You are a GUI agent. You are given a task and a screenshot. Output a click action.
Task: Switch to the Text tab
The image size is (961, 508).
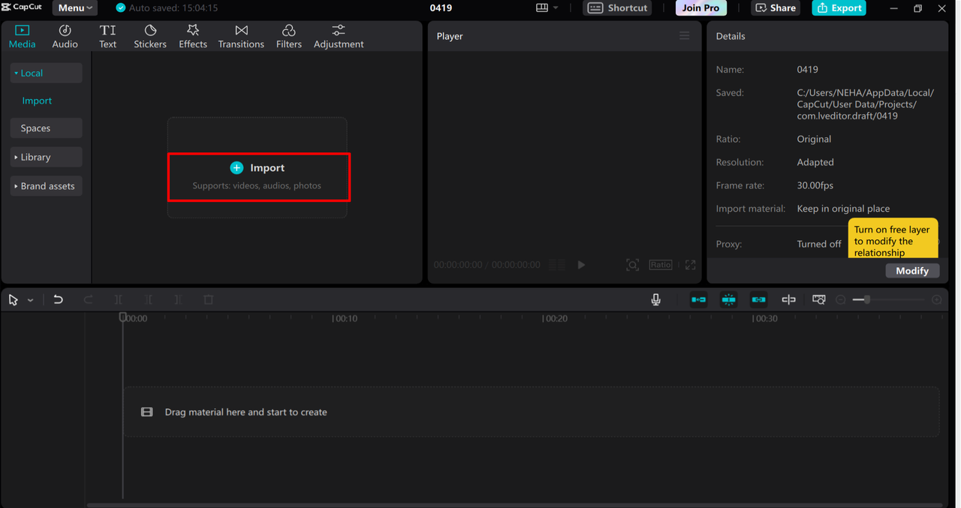pyautogui.click(x=108, y=36)
